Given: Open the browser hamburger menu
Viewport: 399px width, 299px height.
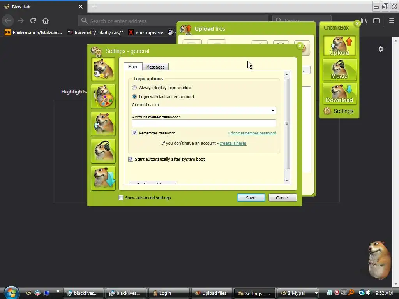Looking at the screenshot, I should coord(392,21).
